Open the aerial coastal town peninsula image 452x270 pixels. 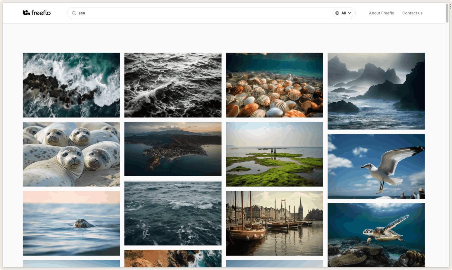(173, 149)
